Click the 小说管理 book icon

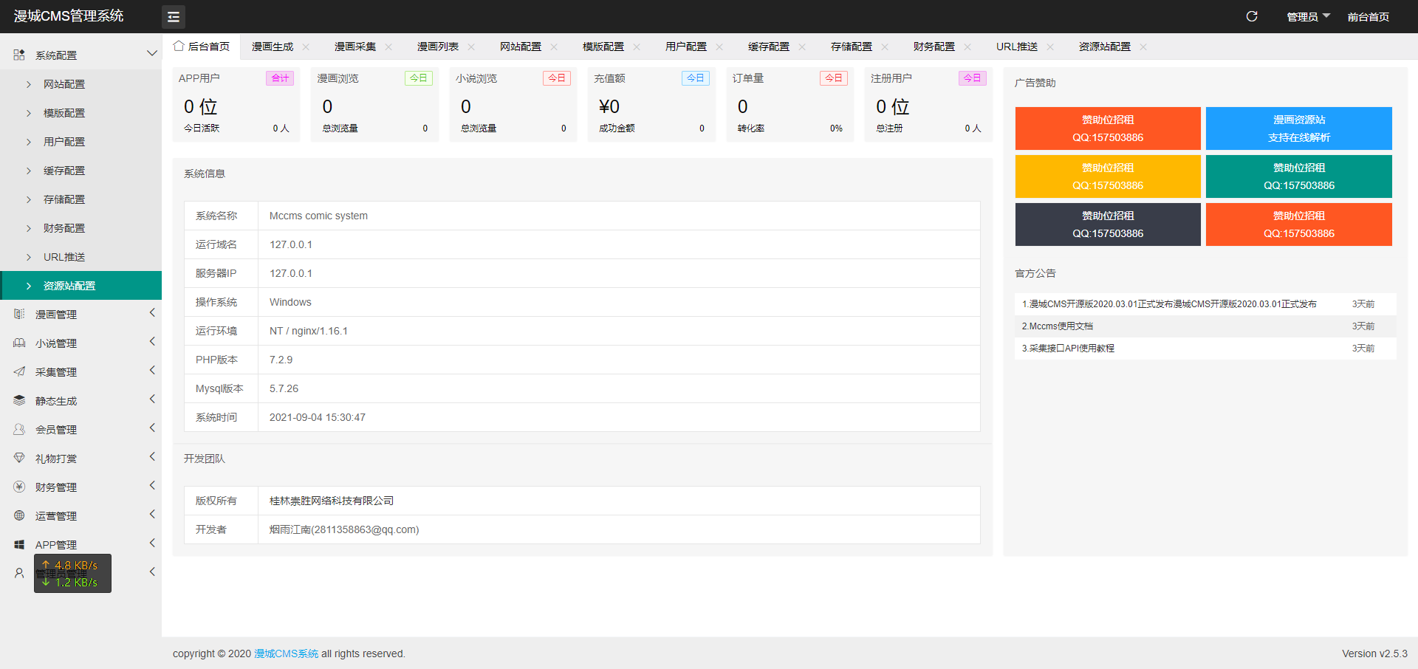[x=19, y=343]
